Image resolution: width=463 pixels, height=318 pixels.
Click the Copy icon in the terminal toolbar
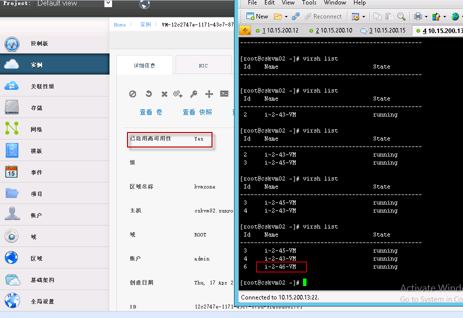click(377, 16)
